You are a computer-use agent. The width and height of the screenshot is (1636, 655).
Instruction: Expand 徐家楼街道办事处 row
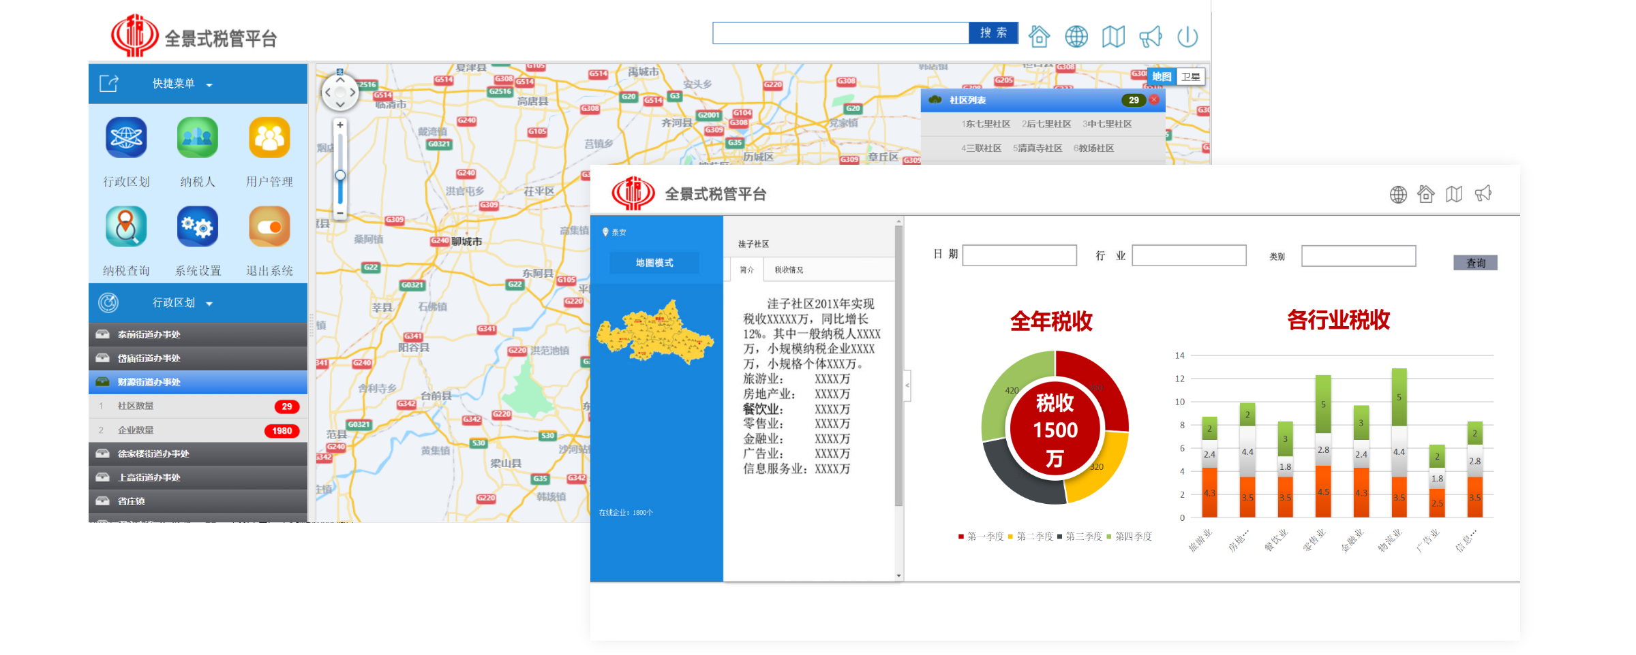tap(198, 453)
